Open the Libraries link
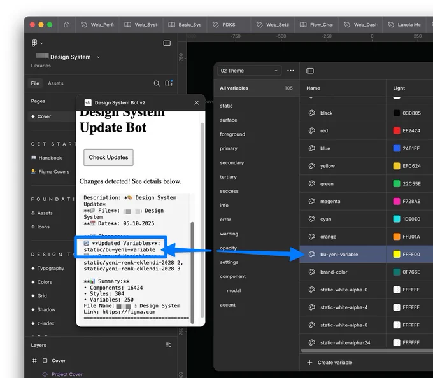433x378 pixels. pyautogui.click(x=41, y=66)
